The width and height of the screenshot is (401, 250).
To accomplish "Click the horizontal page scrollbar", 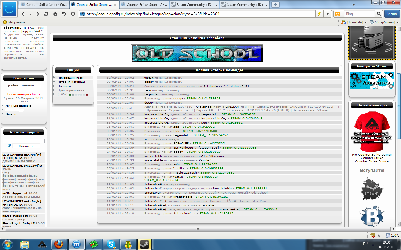I will point(198,229).
